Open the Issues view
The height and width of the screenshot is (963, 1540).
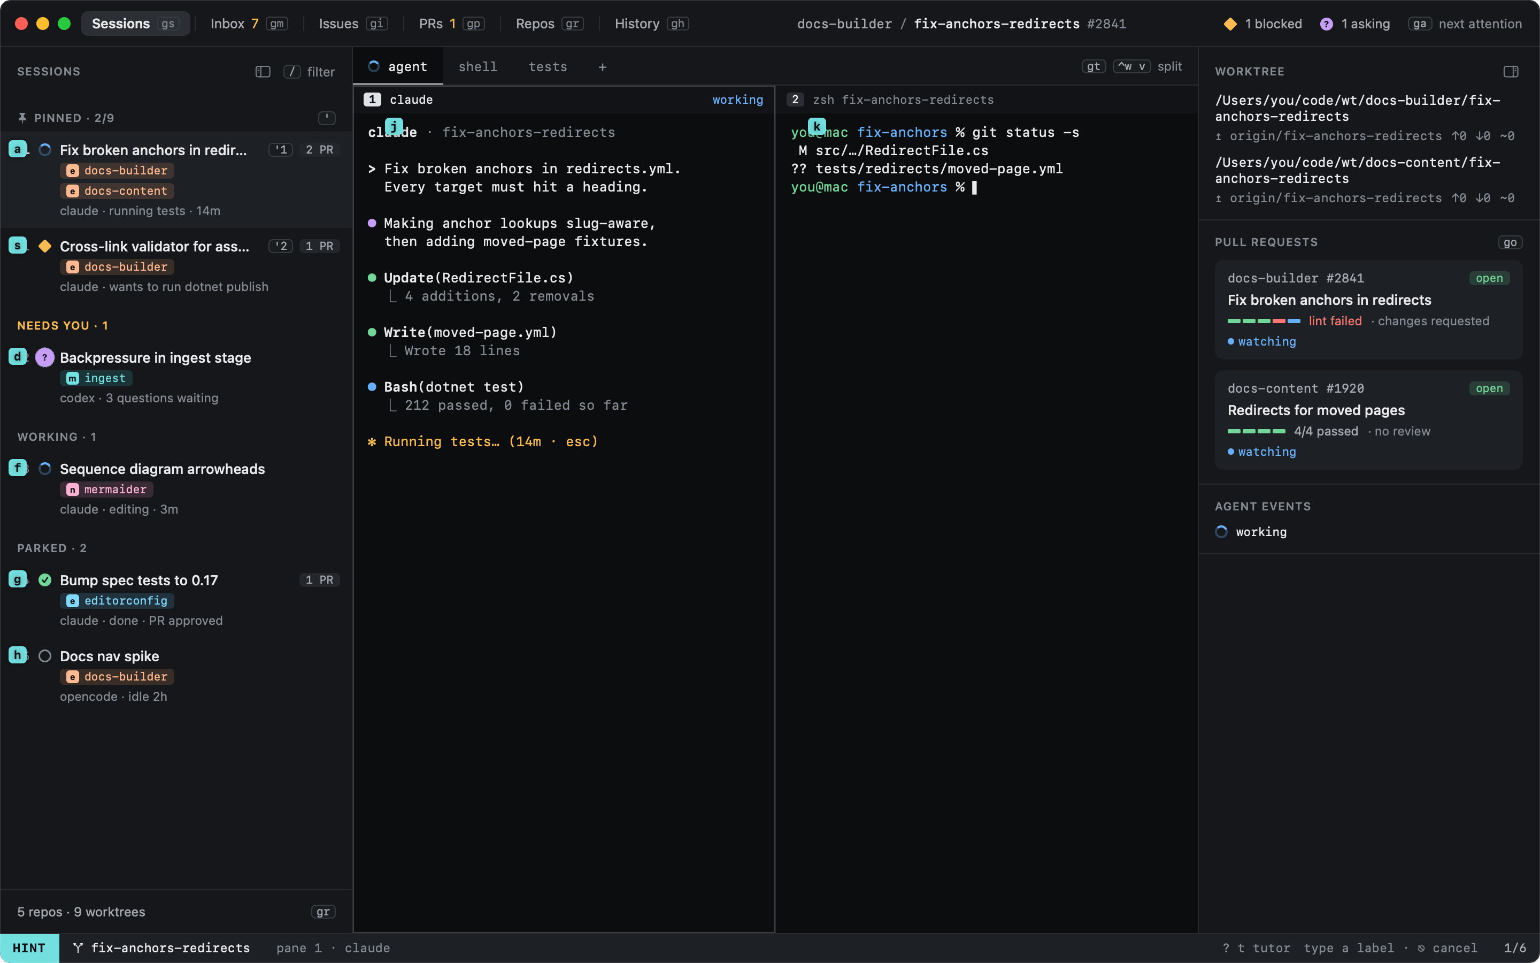tap(352, 24)
